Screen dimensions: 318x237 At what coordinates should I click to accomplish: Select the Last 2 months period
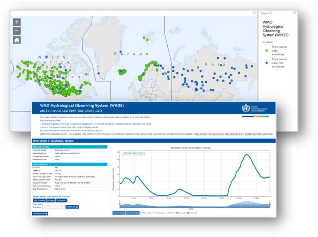(x=39, y=200)
